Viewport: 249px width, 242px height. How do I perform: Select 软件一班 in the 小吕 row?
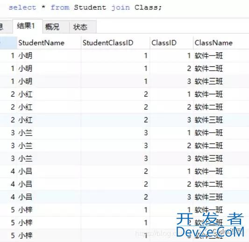click(209, 171)
